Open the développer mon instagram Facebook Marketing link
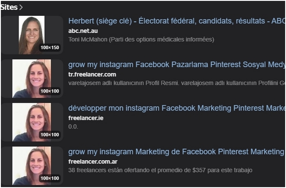This screenshot has height=188, width=286. click(176, 108)
